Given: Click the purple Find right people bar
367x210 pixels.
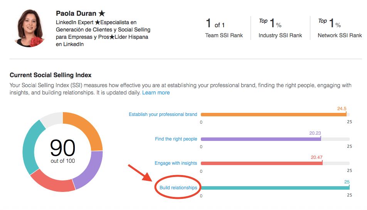Looking at the screenshot, I should click(261, 139).
